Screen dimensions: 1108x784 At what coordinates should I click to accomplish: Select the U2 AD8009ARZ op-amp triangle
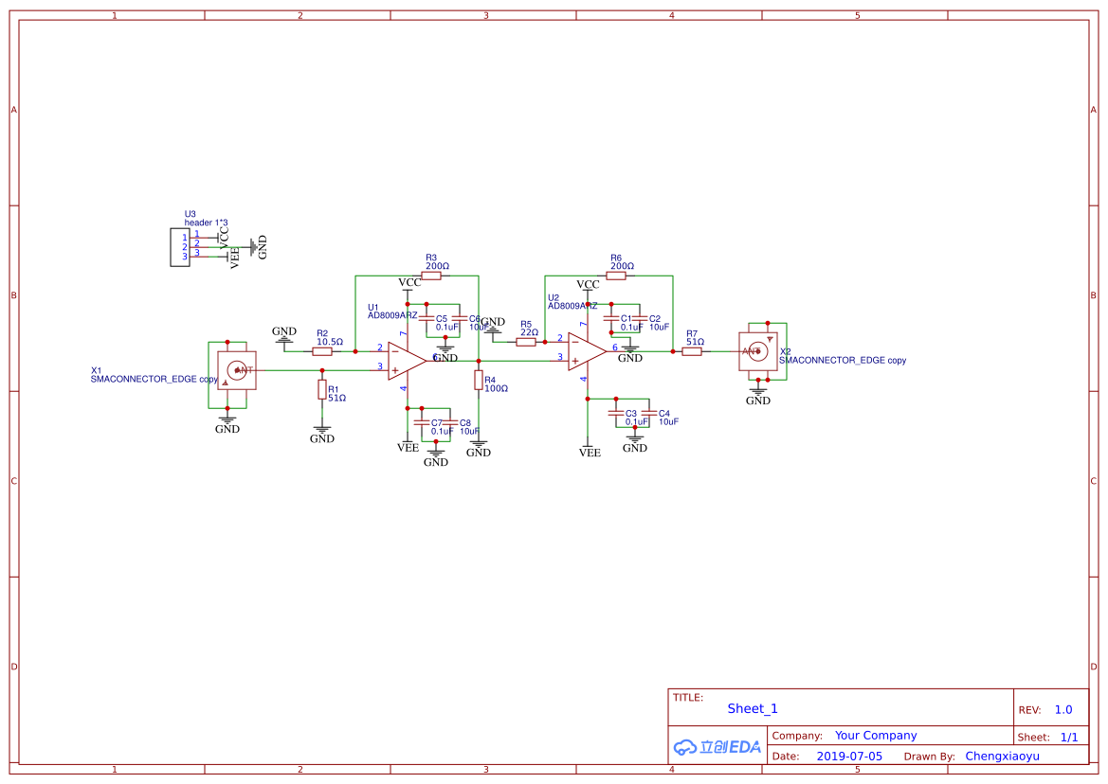(x=588, y=351)
